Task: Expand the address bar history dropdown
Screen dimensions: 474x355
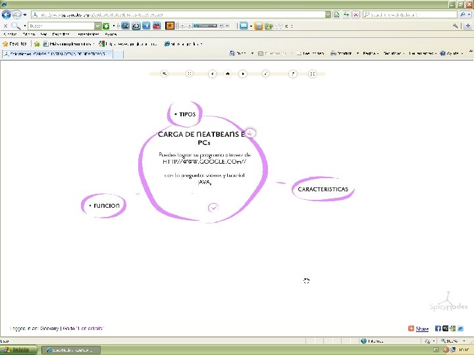Action: tap(328, 14)
